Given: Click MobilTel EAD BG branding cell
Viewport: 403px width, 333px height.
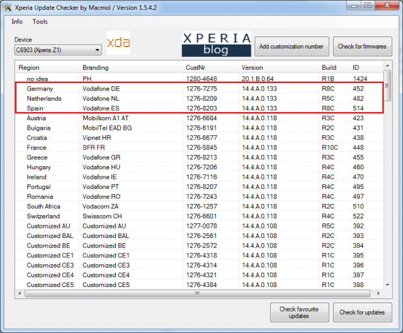Looking at the screenshot, I should [107, 128].
